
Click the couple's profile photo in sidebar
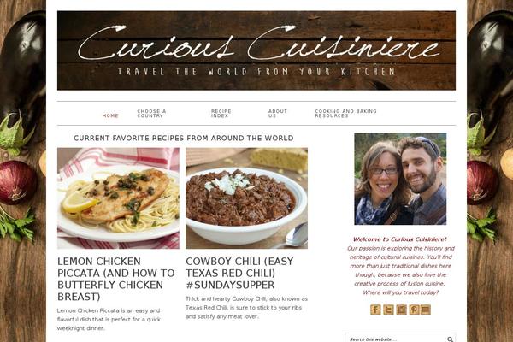pos(400,179)
